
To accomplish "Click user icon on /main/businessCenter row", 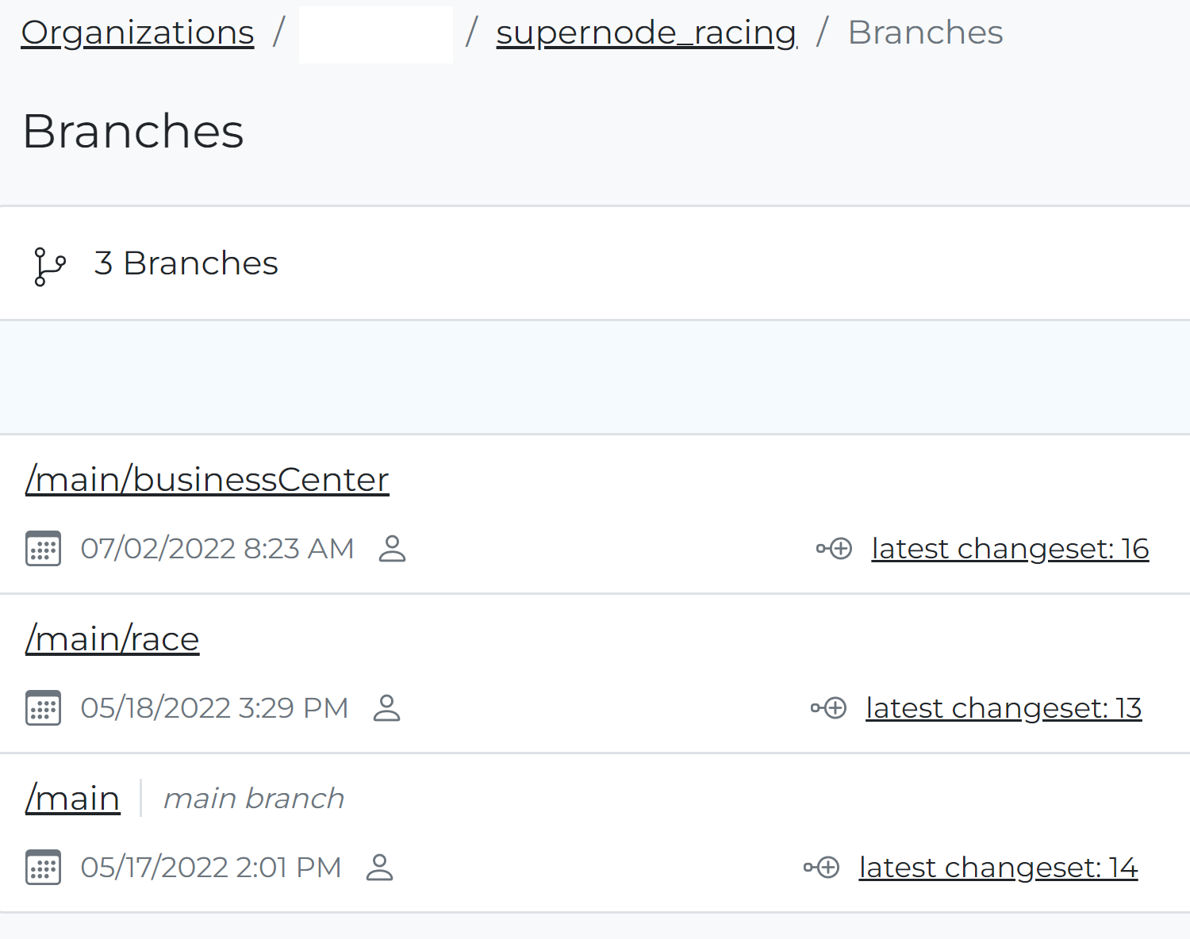I will [x=392, y=549].
